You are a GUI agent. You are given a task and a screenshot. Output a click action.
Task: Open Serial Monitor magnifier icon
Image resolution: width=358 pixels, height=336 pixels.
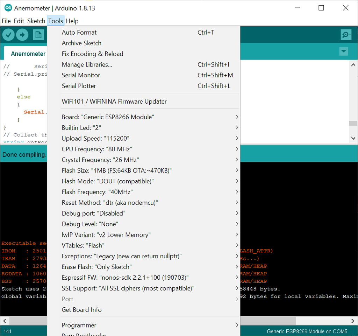tap(346, 35)
